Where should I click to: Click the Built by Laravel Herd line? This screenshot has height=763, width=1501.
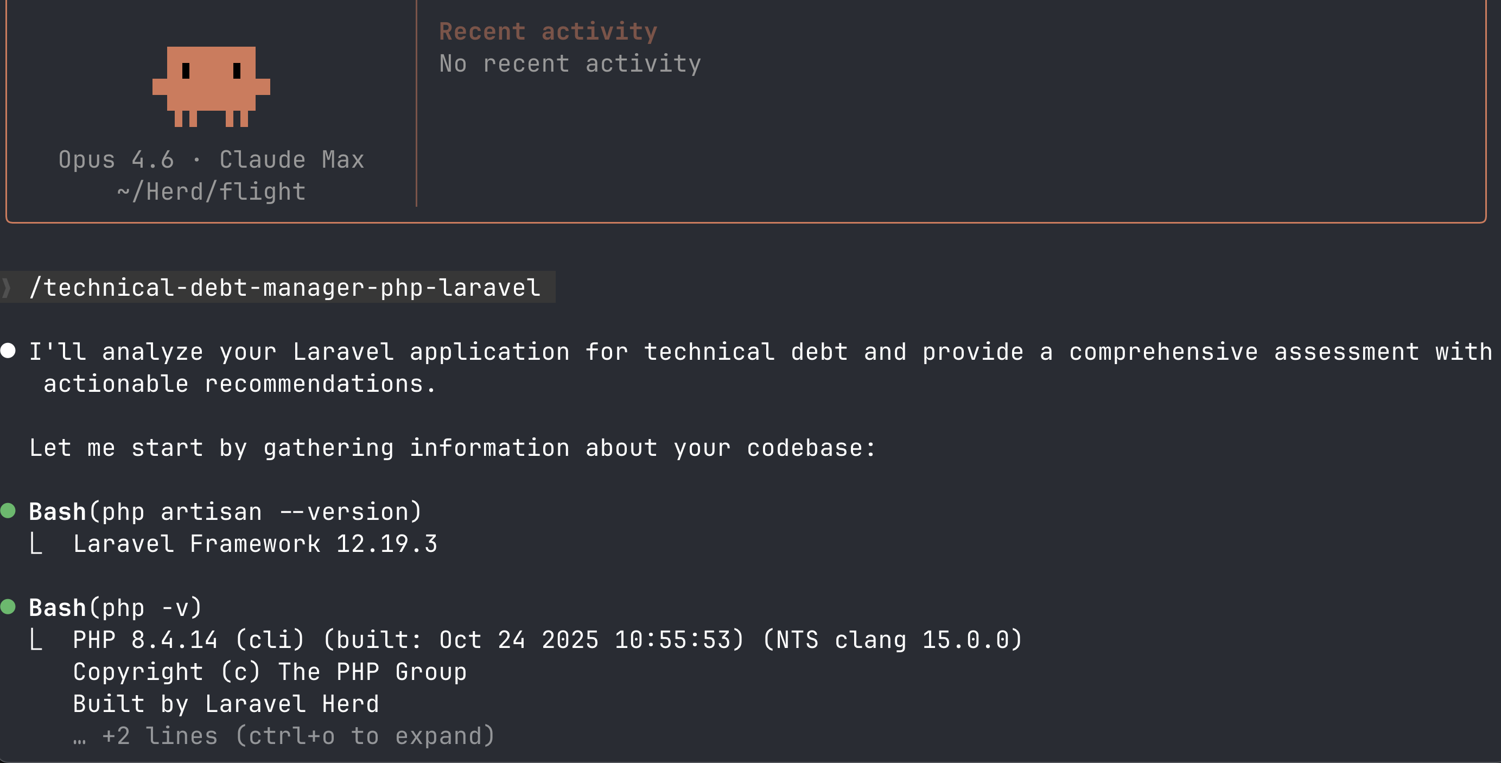[x=226, y=703]
